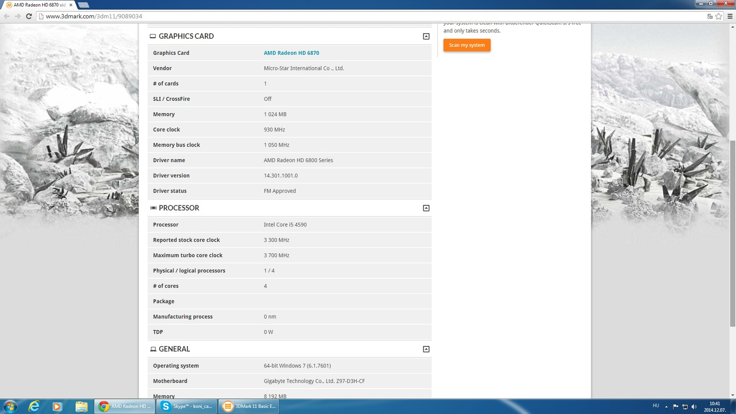Screen dimensions: 736x414
Task: Open a new browser tab
Action: click(83, 5)
